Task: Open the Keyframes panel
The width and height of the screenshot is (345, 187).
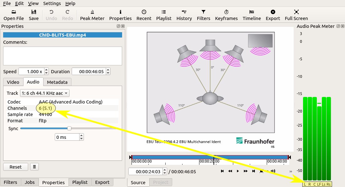Action: coord(226,15)
